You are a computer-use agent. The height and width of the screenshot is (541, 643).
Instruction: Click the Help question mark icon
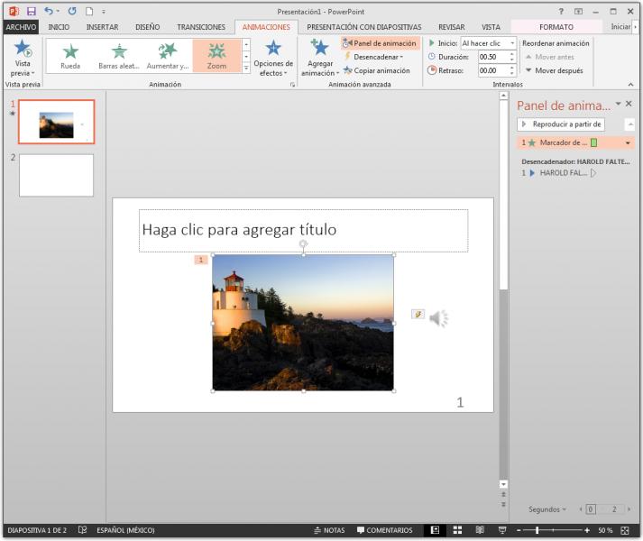[561, 11]
